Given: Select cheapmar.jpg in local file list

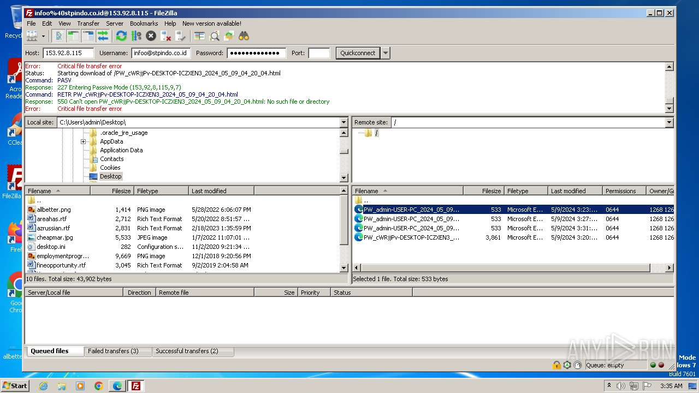Looking at the screenshot, I should click(x=55, y=237).
